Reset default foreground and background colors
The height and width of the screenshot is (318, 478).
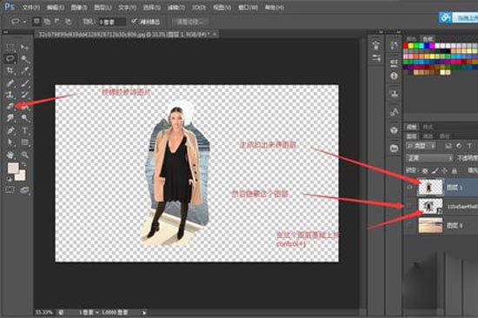click(x=10, y=179)
